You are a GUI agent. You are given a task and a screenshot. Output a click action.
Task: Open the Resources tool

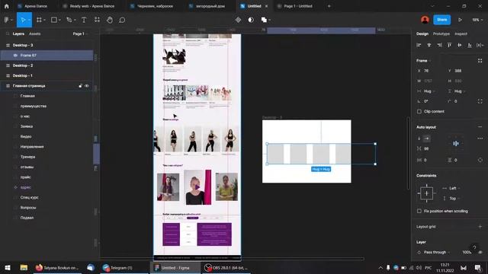pos(97,20)
